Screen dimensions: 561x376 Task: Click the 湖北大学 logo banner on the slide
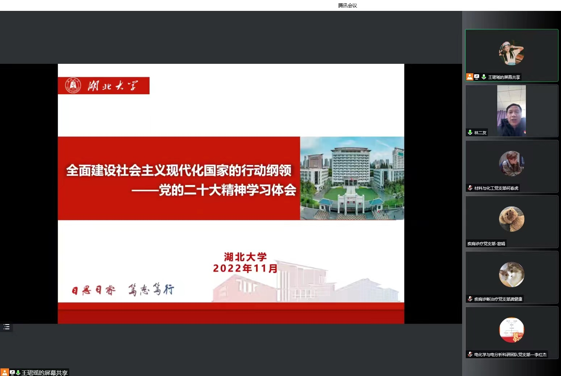tap(104, 86)
